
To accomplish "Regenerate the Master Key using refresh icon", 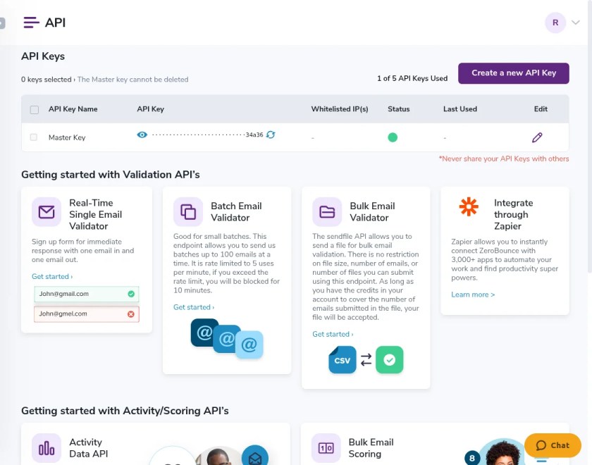I will pos(271,135).
